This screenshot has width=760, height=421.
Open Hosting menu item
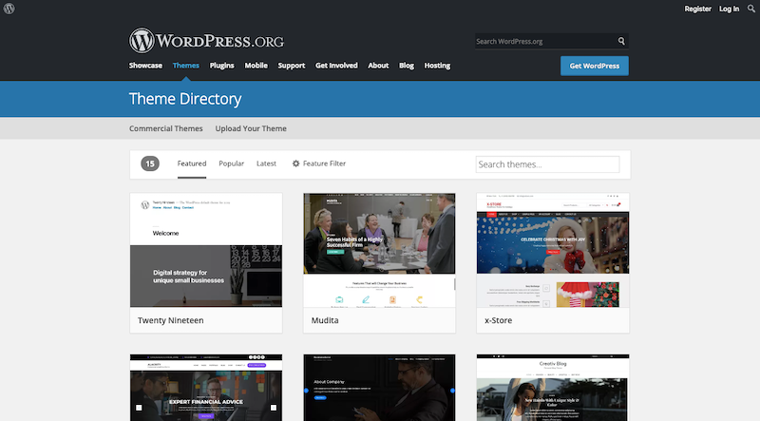(x=437, y=66)
